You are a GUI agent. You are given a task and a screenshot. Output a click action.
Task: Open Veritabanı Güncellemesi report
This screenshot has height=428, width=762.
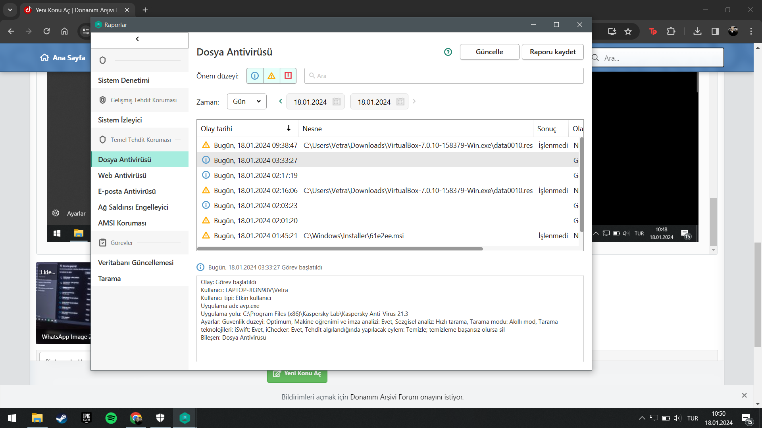140,263
